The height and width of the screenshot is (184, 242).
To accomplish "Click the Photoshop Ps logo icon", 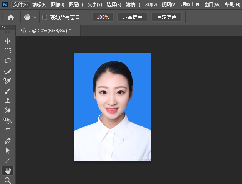I will pyautogui.click(x=5, y=4).
